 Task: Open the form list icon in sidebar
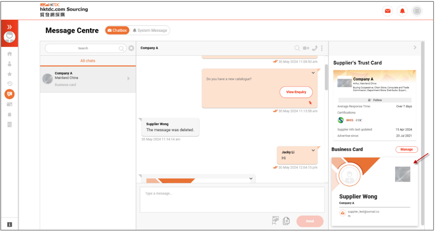click(x=10, y=124)
